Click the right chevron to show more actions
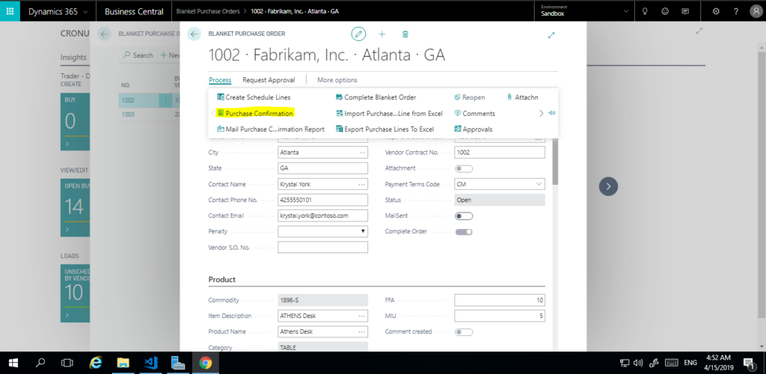This screenshot has width=766, height=374. (541, 113)
